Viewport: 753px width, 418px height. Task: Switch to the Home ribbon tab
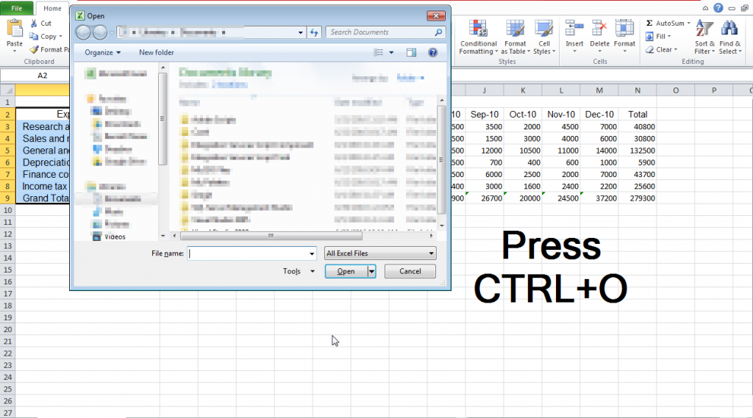click(52, 8)
